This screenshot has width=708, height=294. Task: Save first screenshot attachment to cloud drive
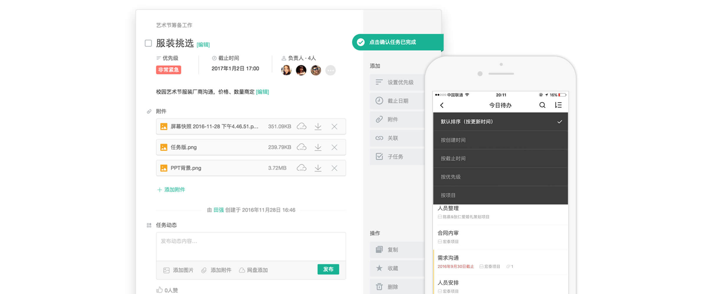301,127
